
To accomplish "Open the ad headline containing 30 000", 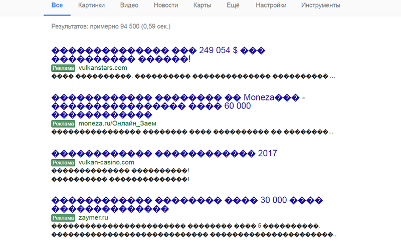I will [x=187, y=204].
